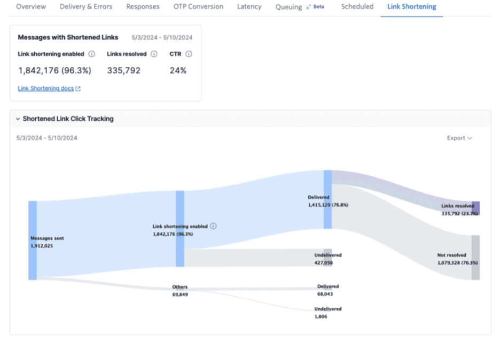The image size is (500, 342).
Task: Switch to the Overview tab
Action: click(30, 6)
